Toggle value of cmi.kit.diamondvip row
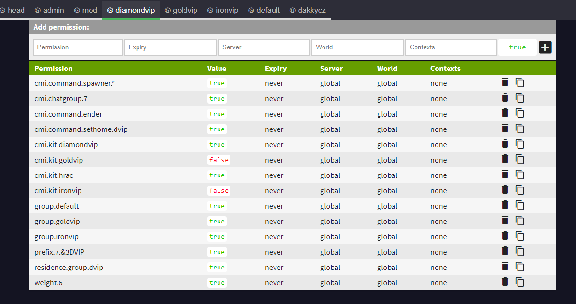The height and width of the screenshot is (304, 576). 217,144
